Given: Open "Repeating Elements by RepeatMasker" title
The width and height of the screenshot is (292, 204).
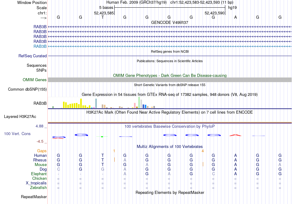Looking at the screenshot, I should click(x=170, y=192).
